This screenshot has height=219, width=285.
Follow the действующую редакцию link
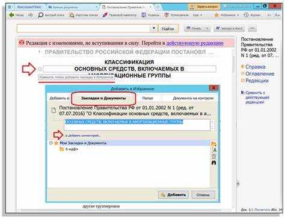click(x=195, y=43)
